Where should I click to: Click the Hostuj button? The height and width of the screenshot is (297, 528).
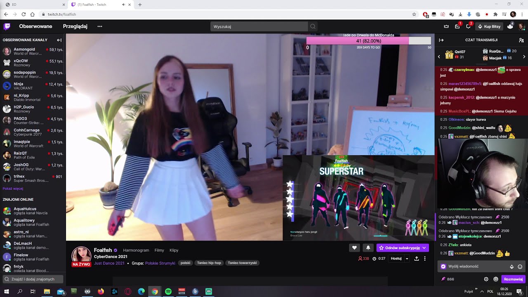click(396, 259)
